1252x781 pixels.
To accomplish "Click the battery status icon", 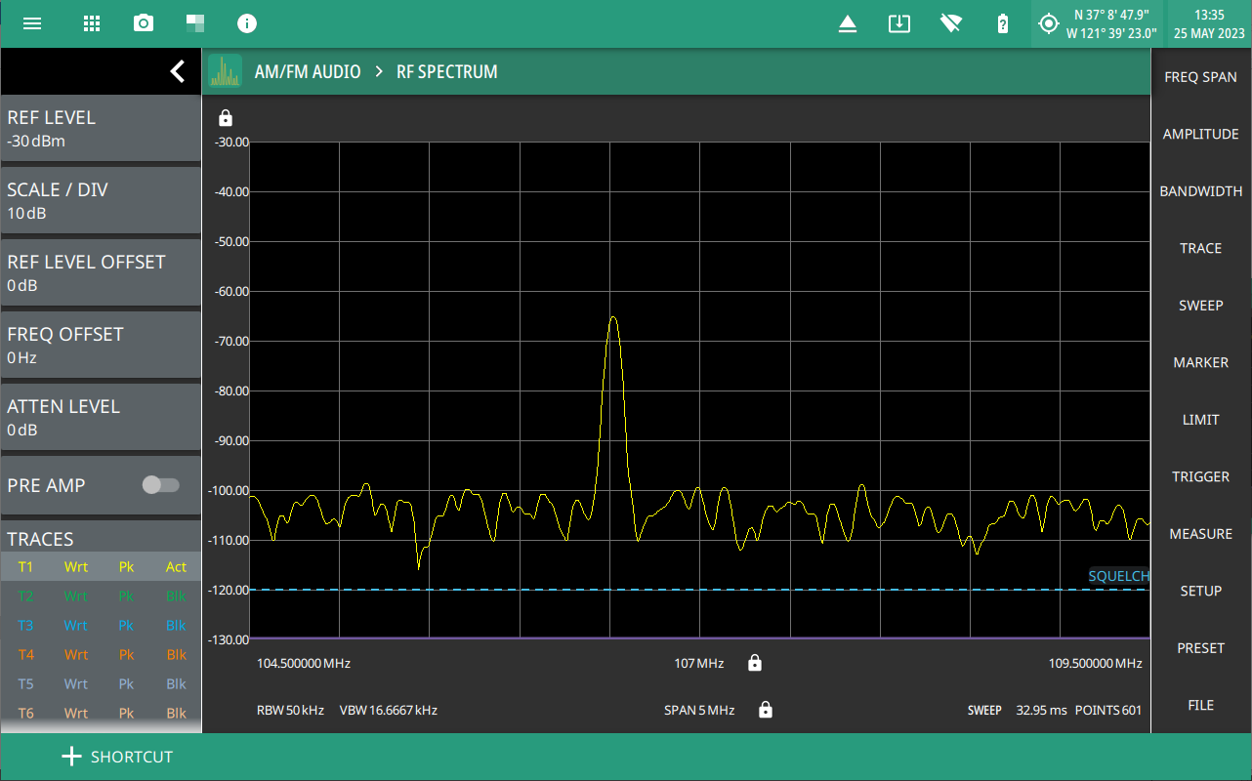I will click(x=1002, y=24).
